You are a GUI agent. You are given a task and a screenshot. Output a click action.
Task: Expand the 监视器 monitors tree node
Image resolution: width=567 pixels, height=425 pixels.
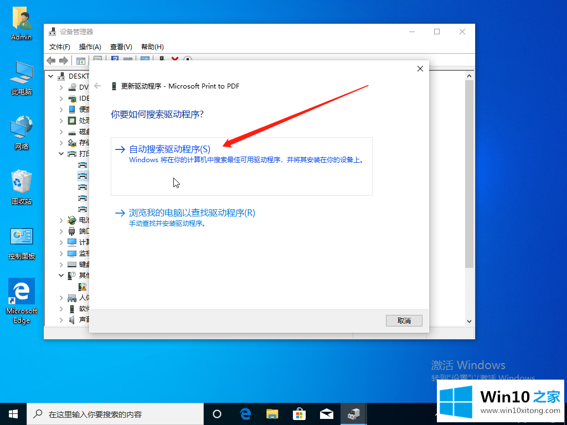(x=61, y=253)
